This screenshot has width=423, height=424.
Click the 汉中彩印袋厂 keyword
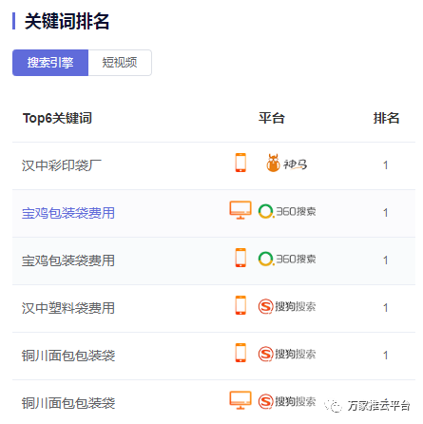[62, 165]
